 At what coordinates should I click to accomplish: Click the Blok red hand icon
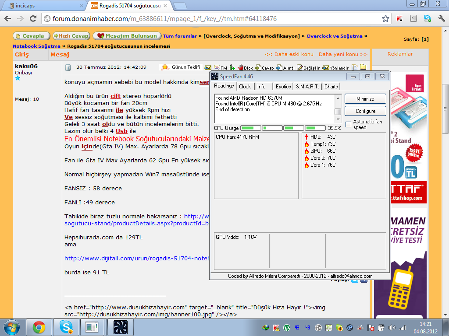[x=245, y=68]
